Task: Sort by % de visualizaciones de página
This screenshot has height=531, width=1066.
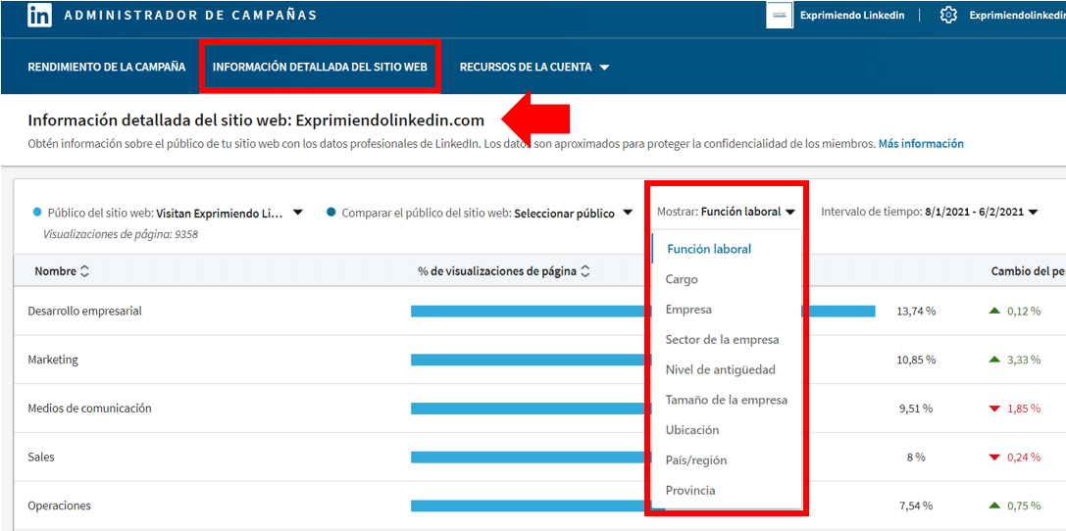Action: pos(585,271)
